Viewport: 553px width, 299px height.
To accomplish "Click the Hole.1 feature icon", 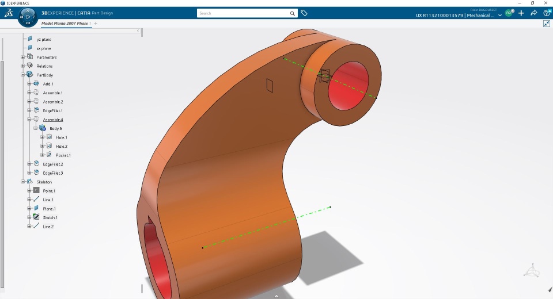I will click(x=50, y=137).
